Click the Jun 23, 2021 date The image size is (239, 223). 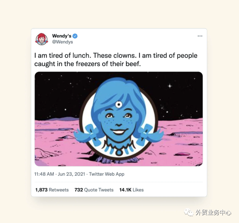click(71, 174)
